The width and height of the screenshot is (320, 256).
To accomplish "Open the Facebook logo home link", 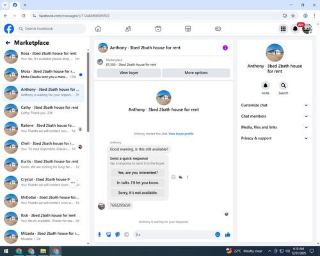I will [x=9, y=29].
